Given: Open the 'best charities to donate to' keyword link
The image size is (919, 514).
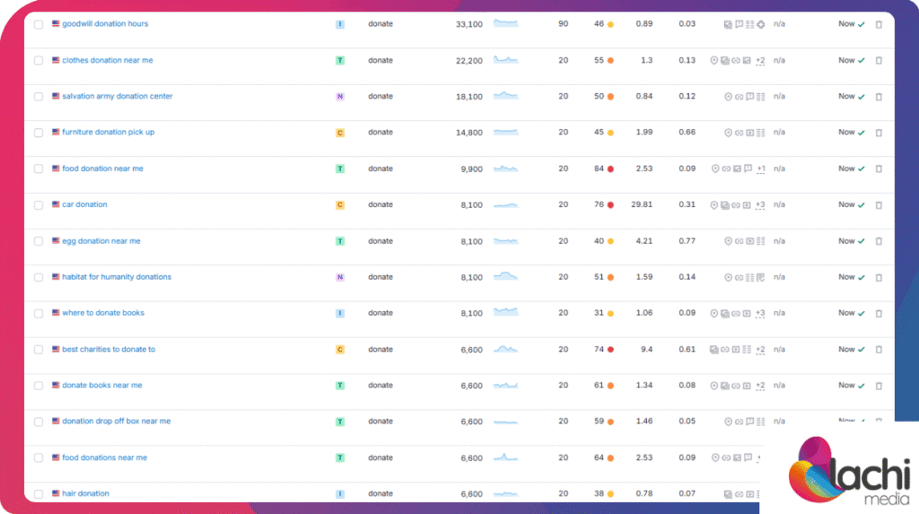Looking at the screenshot, I should (108, 349).
